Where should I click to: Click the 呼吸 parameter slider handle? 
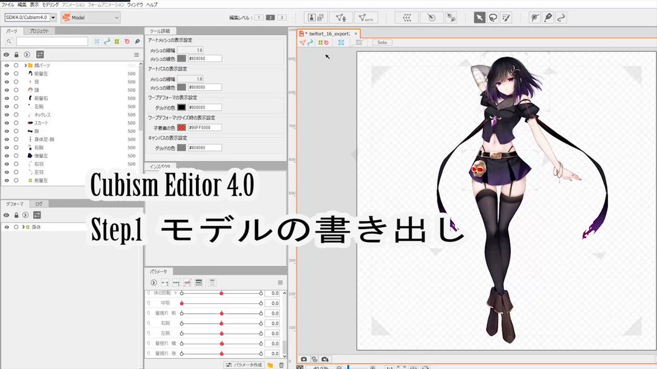pyautogui.click(x=182, y=303)
